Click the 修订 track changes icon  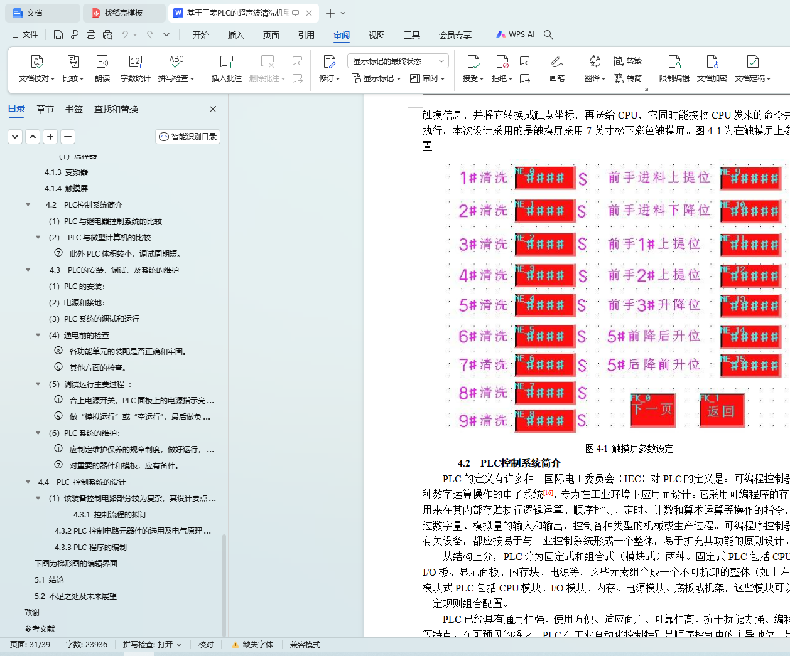(x=329, y=61)
